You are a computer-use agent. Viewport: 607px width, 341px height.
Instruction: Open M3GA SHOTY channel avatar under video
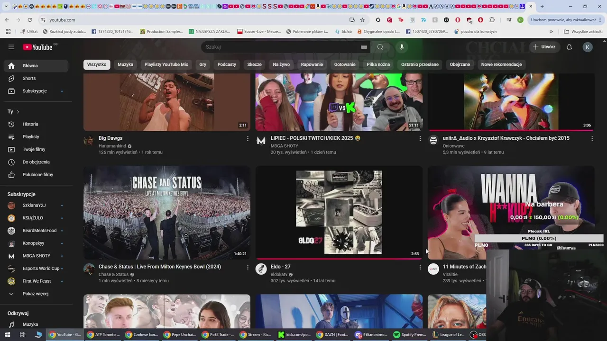coord(261,140)
